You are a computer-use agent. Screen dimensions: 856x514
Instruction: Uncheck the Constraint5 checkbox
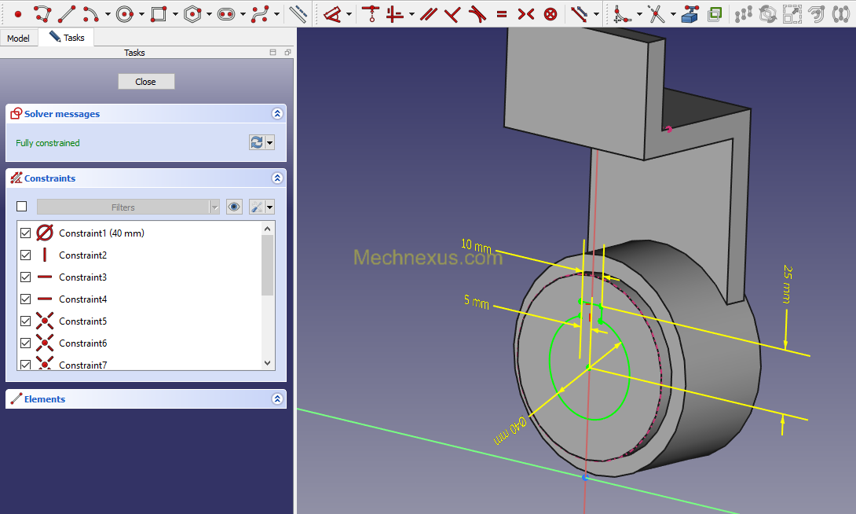(x=25, y=321)
